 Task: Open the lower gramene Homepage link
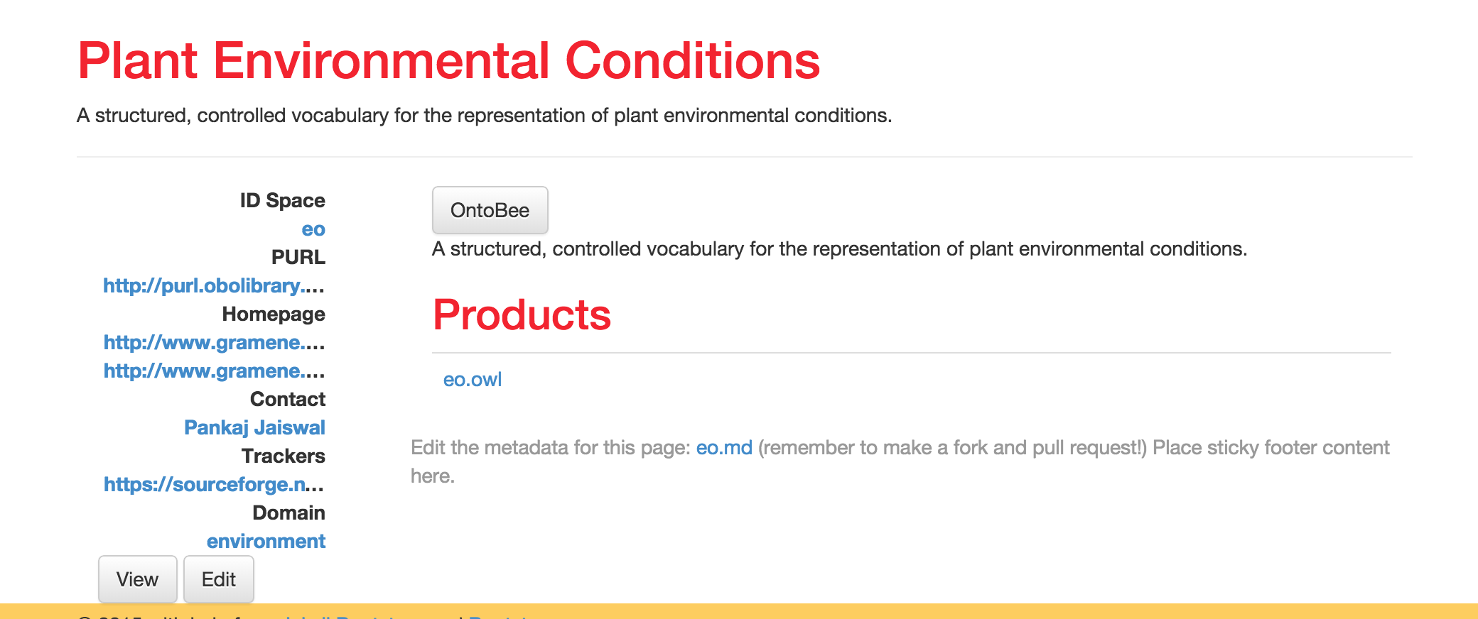[x=214, y=371]
